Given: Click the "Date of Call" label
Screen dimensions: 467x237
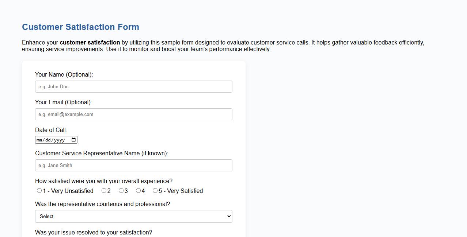Looking at the screenshot, I should click(51, 130).
